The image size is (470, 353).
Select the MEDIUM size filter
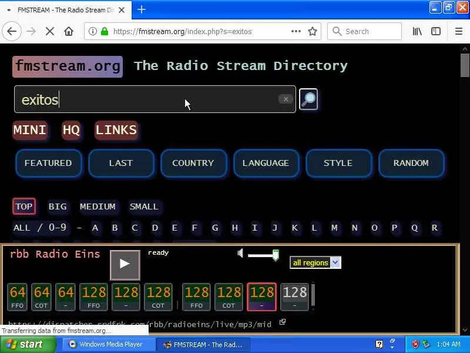(98, 207)
